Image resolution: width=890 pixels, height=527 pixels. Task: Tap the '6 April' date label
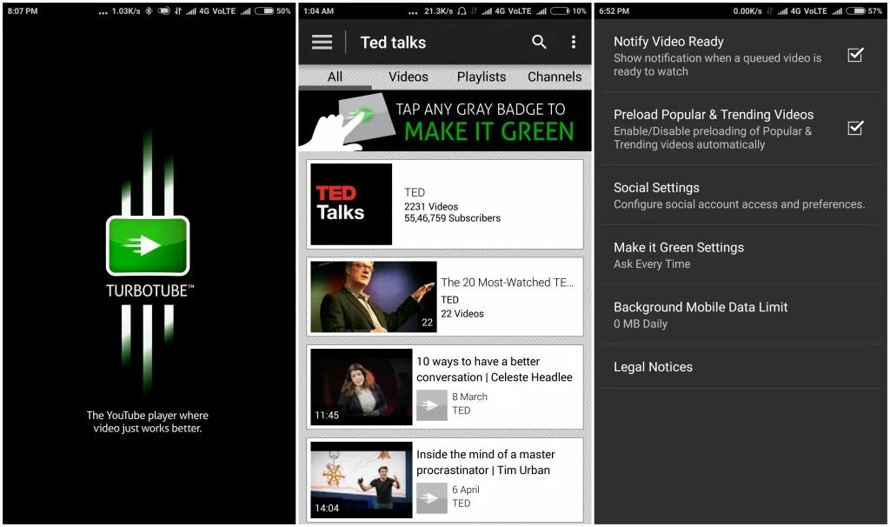coord(466,490)
